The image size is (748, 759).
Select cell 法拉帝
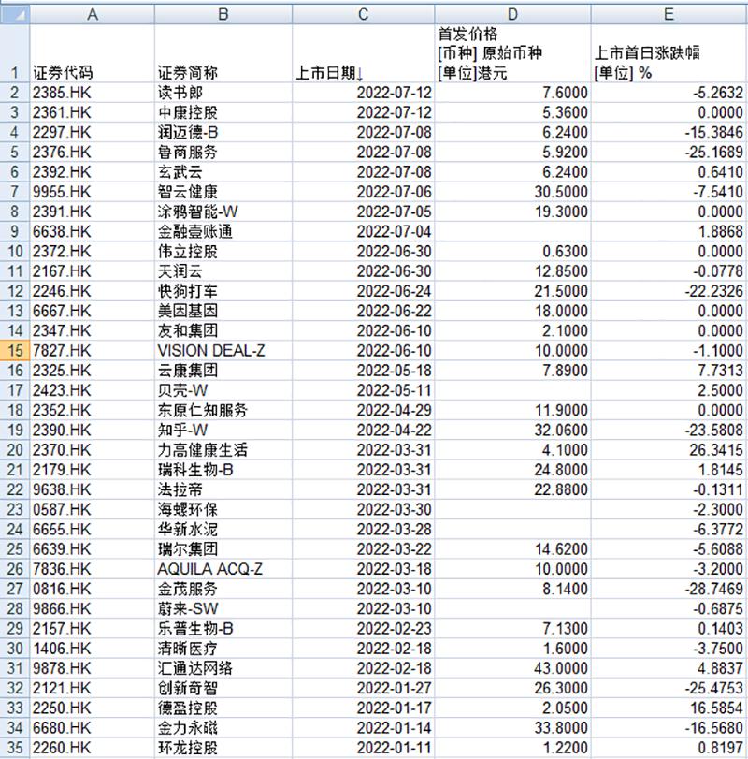223,489
